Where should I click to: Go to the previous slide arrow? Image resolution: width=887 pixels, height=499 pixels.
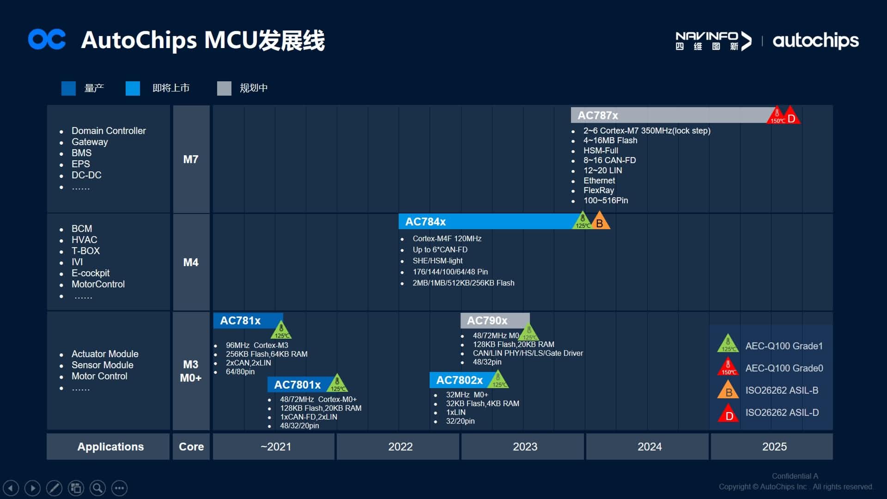point(11,488)
